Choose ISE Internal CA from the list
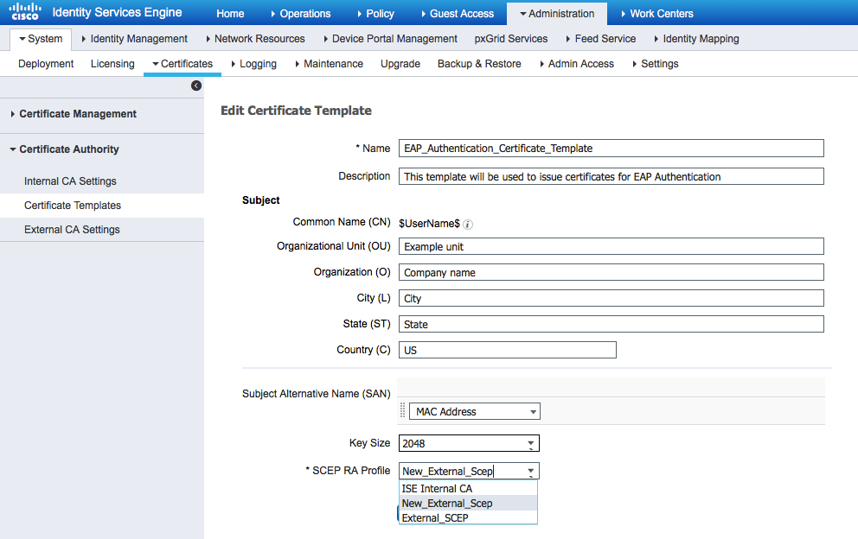The height and width of the screenshot is (539, 858). tap(437, 489)
